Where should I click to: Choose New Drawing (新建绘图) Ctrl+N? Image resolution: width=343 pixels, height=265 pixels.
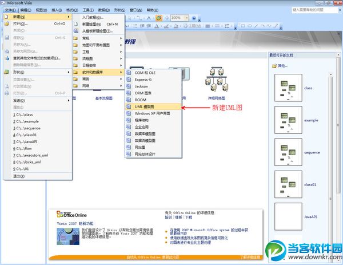[x=99, y=24]
